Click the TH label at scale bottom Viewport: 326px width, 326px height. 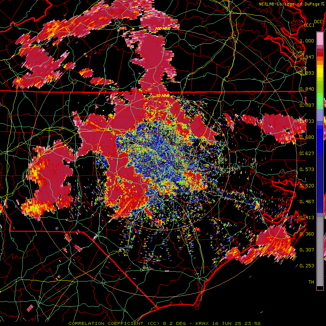click(x=311, y=282)
